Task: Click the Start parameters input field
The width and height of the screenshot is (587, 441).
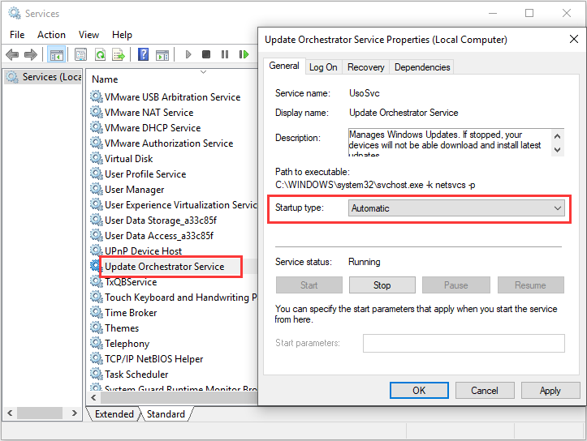Action: tap(464, 343)
